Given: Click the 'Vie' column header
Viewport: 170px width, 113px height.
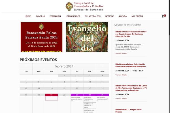Looking at the screenshot, I should point(77,71).
